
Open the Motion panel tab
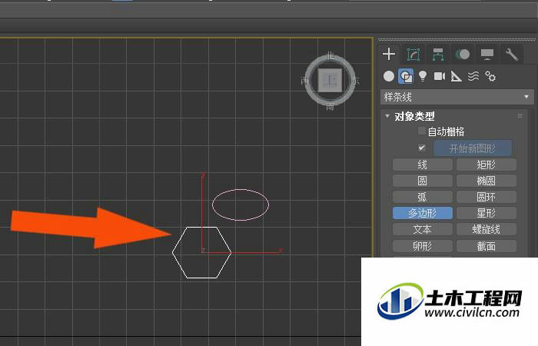click(463, 55)
